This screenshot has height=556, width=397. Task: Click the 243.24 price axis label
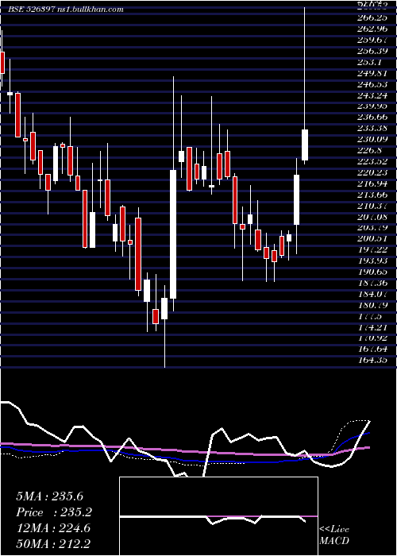pos(372,95)
